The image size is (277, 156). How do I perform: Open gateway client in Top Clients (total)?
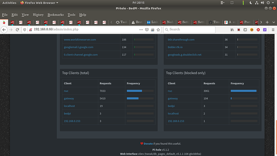point(69,99)
